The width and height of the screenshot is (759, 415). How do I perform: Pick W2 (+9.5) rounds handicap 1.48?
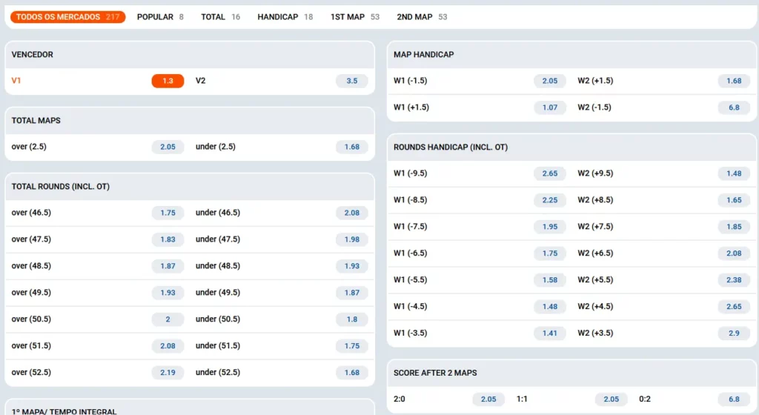tap(734, 173)
